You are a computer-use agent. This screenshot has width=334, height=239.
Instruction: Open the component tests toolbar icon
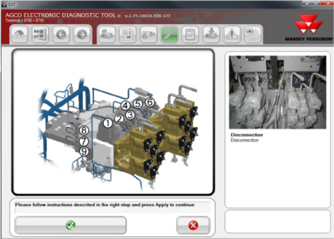(149, 35)
